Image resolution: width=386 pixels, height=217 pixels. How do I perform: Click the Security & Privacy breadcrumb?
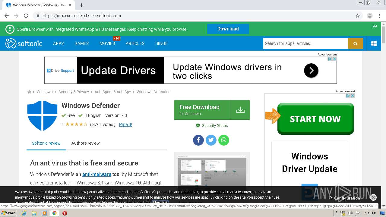click(74, 92)
